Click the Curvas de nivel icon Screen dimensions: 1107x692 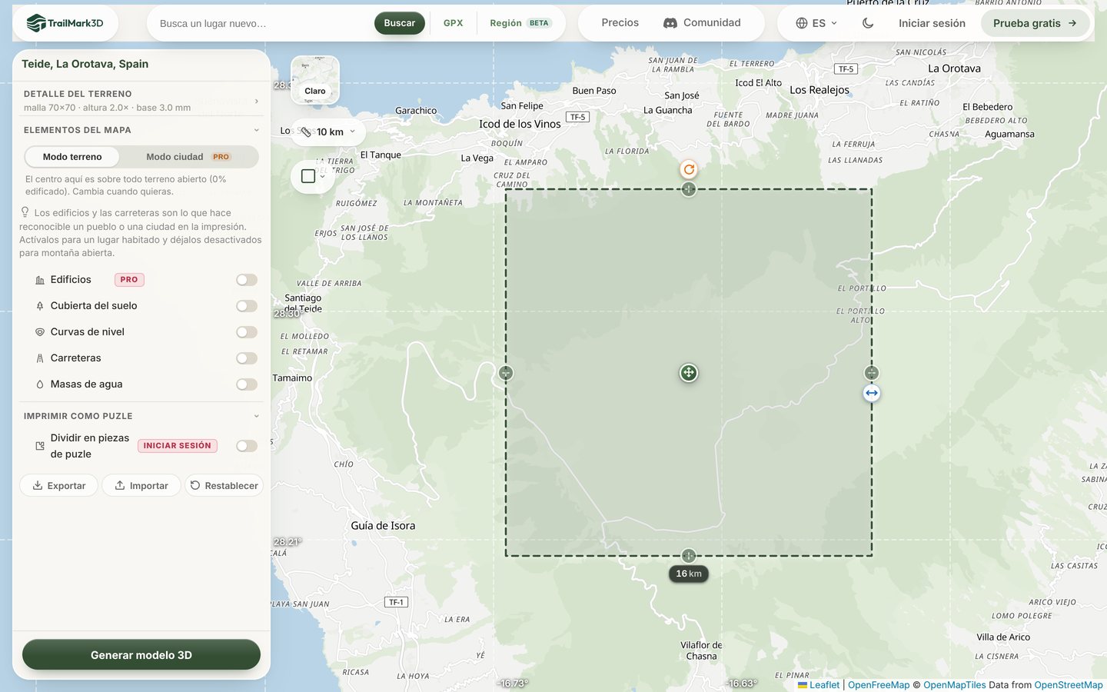(x=40, y=332)
